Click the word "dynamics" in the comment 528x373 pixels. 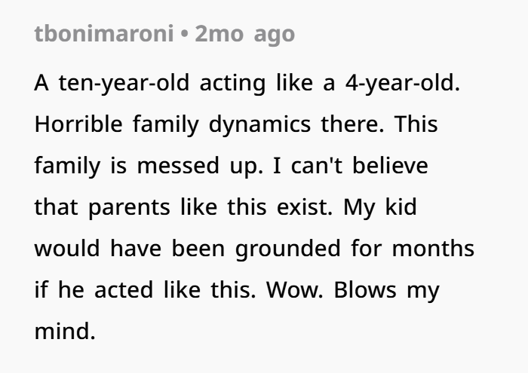tap(259, 125)
